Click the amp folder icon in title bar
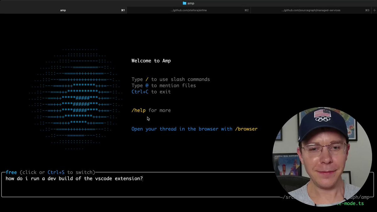Screen dimensions: 377x212 pos(184,3)
